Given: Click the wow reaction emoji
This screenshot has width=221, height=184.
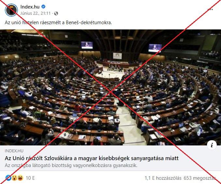Looking at the screenshot, I should tap(14, 178).
